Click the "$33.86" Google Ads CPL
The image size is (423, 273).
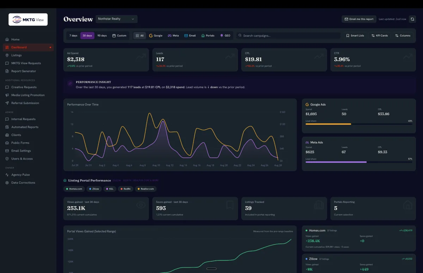tap(384, 114)
